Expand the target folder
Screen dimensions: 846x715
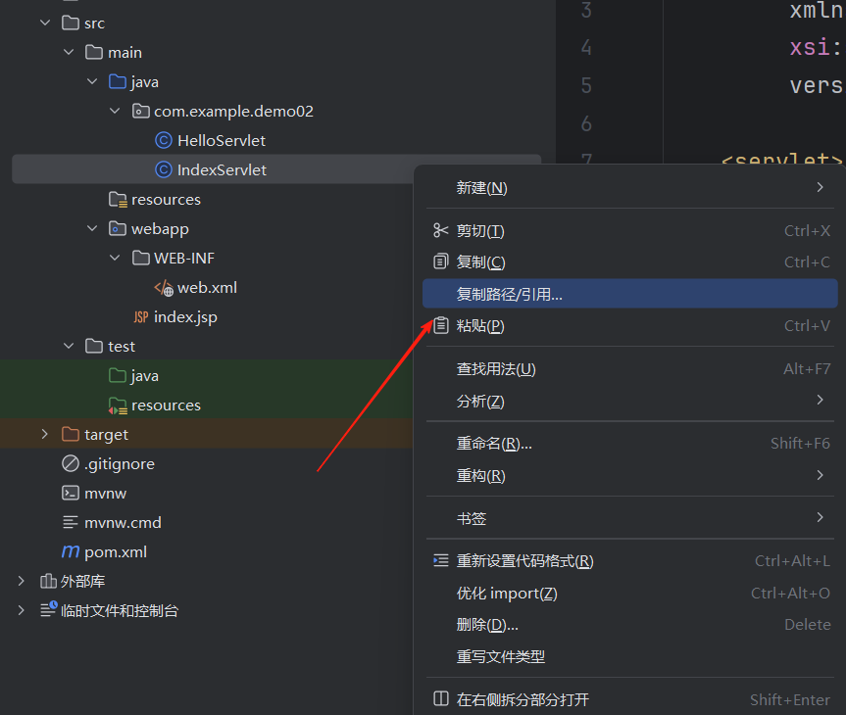click(45, 435)
